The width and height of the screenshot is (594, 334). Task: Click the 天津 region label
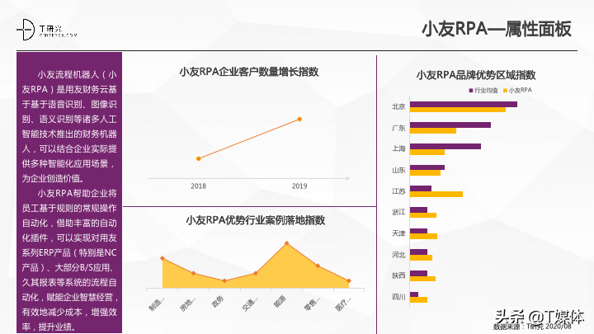pos(398,233)
